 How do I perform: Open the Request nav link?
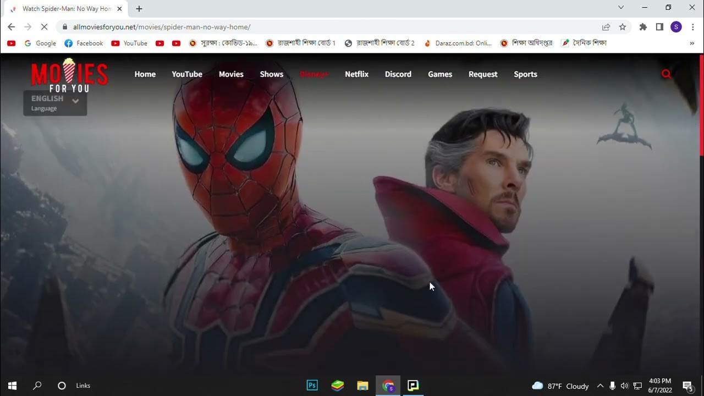click(483, 74)
